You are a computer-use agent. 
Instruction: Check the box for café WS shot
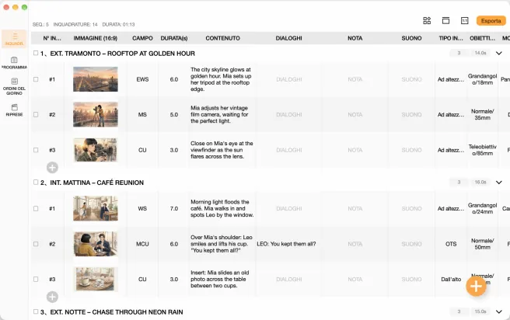36,209
